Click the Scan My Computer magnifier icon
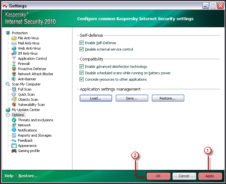226x184 pixels. 8,84
